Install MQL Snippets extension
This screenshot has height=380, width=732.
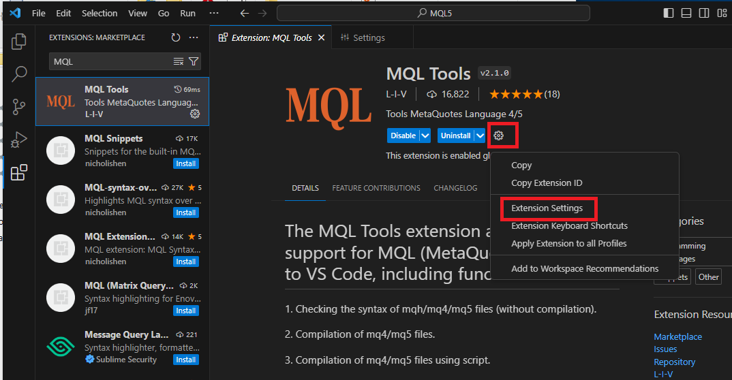tap(186, 163)
